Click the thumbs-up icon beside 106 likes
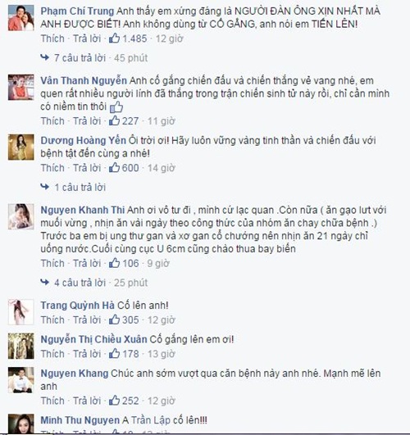The width and height of the screenshot is (410, 435). [114, 263]
